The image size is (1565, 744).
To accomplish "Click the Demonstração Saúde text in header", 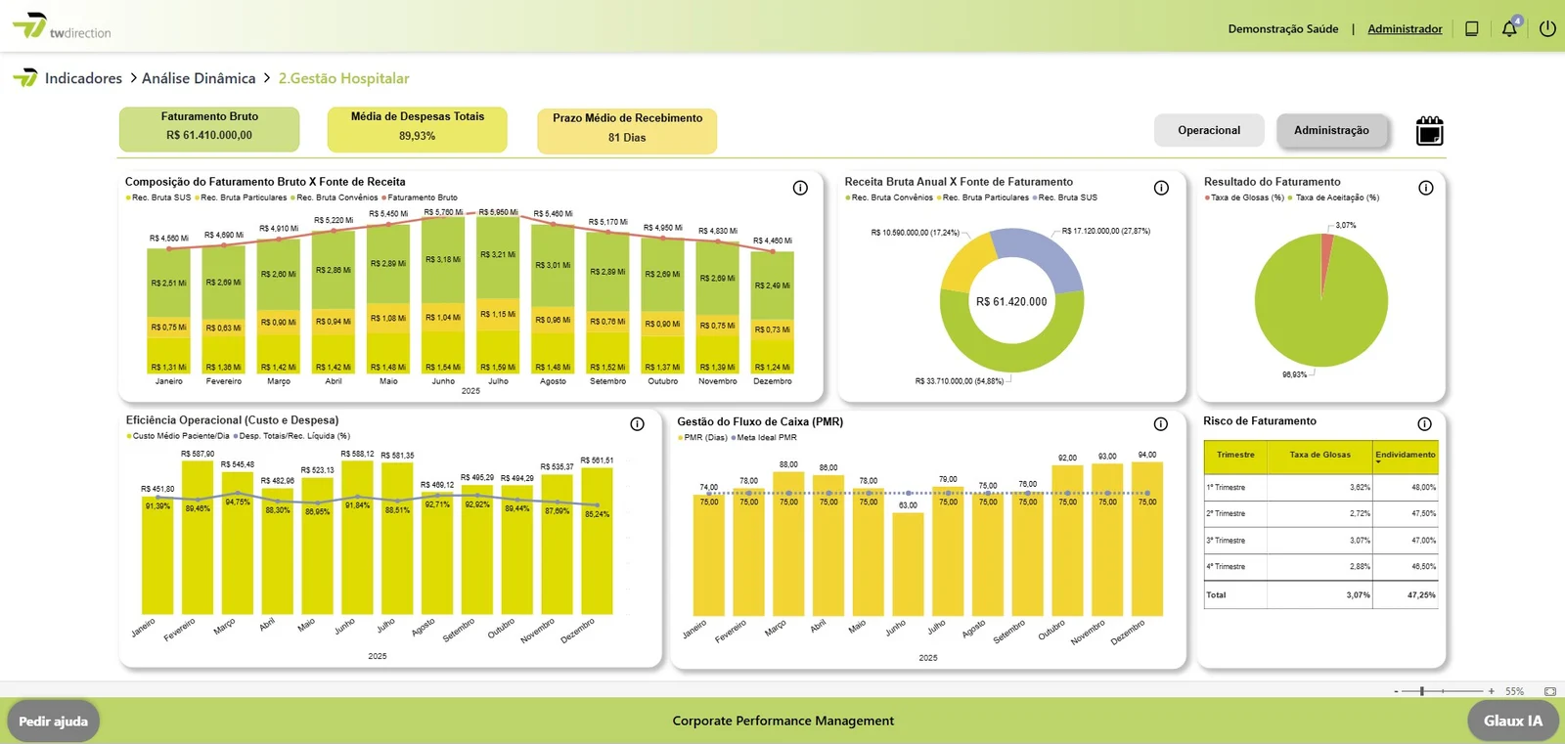I will coord(1283,29).
